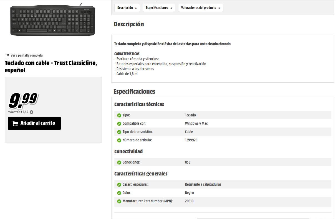Add the keyboard to cart with Añadir al carrito
Viewport: 336px width, 219px height.
click(x=34, y=123)
